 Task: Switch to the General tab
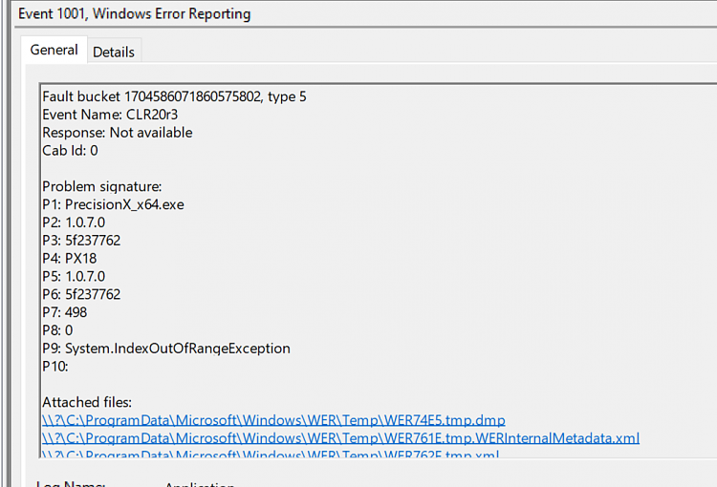(x=54, y=50)
